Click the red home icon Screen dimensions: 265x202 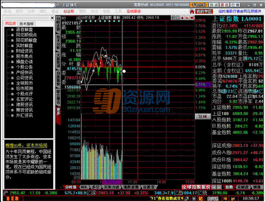192,11
